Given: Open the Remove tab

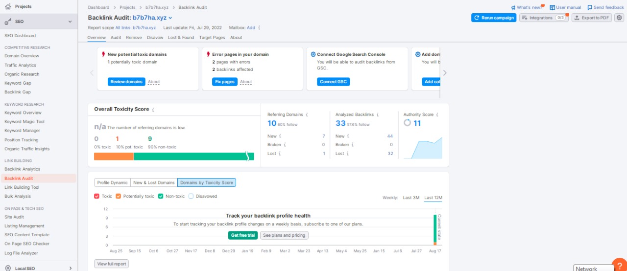Looking at the screenshot, I should point(134,38).
